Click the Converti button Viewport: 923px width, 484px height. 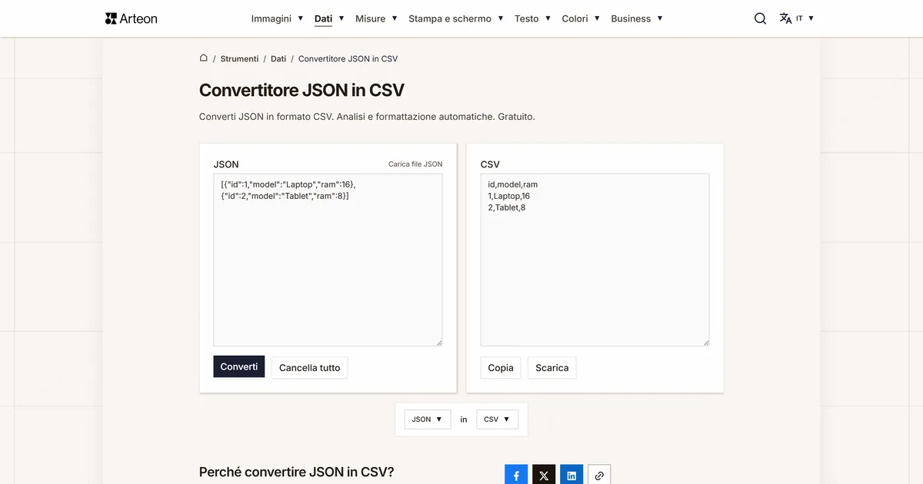(x=239, y=366)
